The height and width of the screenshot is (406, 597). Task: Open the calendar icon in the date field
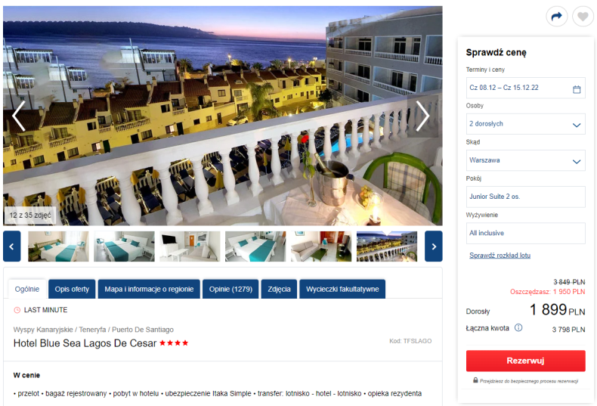(577, 89)
